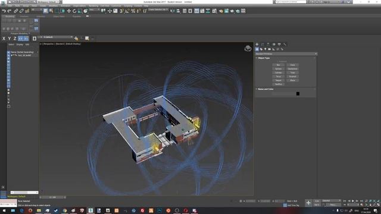The image size is (381, 214).
Task: Open the Create Selection Set dropdown
Action: pos(158,10)
